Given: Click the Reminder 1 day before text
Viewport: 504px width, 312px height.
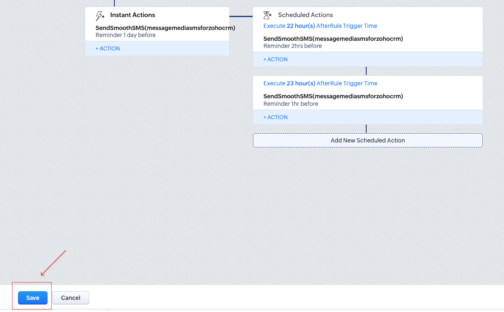Looking at the screenshot, I should coord(126,35).
